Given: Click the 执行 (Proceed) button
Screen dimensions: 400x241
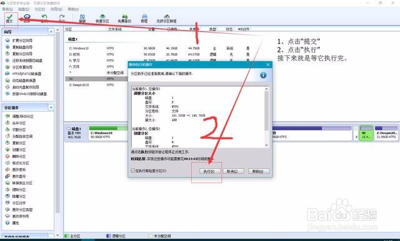Looking at the screenshot, I should pos(210,171).
